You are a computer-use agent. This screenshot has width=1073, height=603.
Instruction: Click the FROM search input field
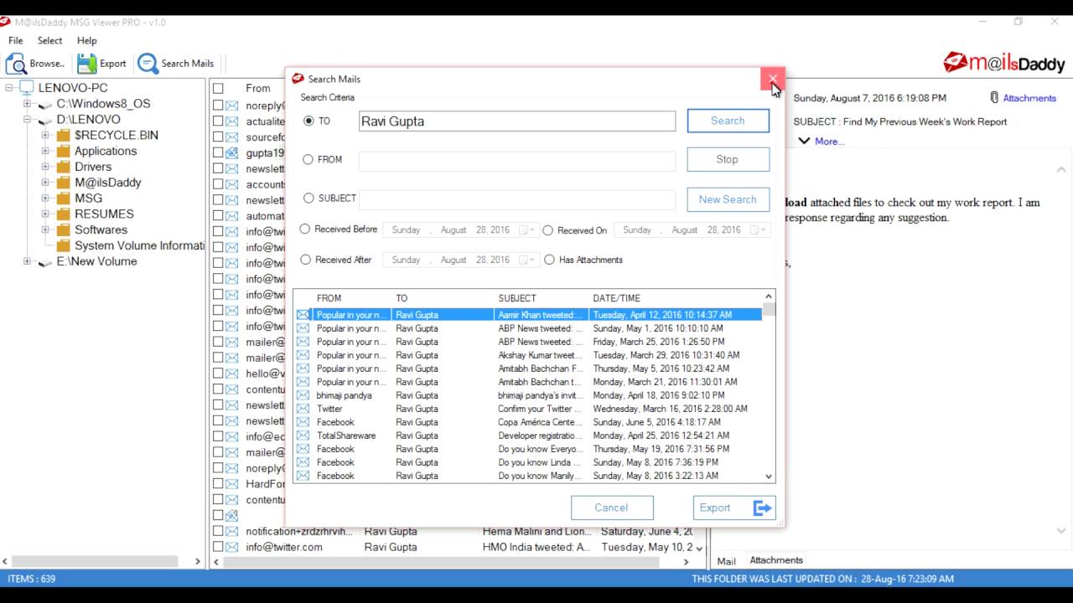click(517, 160)
